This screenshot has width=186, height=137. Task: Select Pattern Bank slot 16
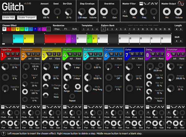169,29
